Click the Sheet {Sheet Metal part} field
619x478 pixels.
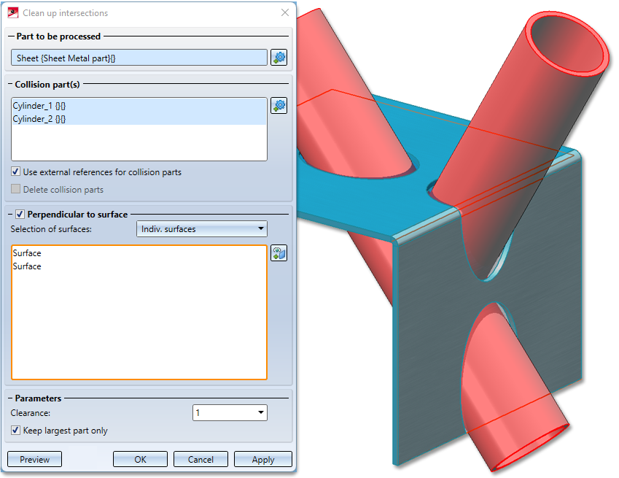[x=139, y=58]
